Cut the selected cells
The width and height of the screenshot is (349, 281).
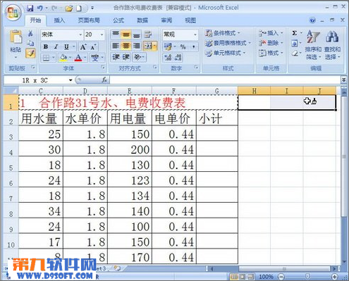tap(30, 34)
